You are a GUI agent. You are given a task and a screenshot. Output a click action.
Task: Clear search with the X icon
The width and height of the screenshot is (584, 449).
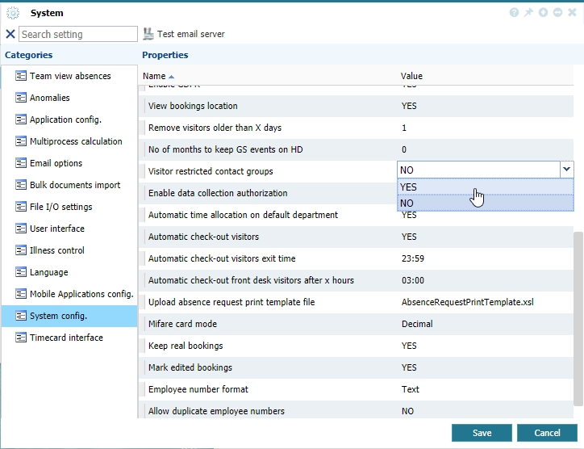click(10, 34)
